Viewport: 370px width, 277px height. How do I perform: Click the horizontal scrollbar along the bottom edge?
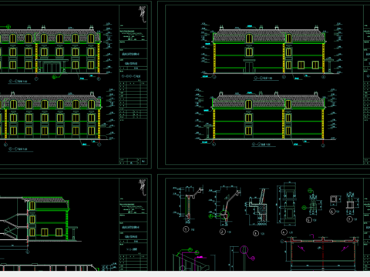[x=185, y=274]
